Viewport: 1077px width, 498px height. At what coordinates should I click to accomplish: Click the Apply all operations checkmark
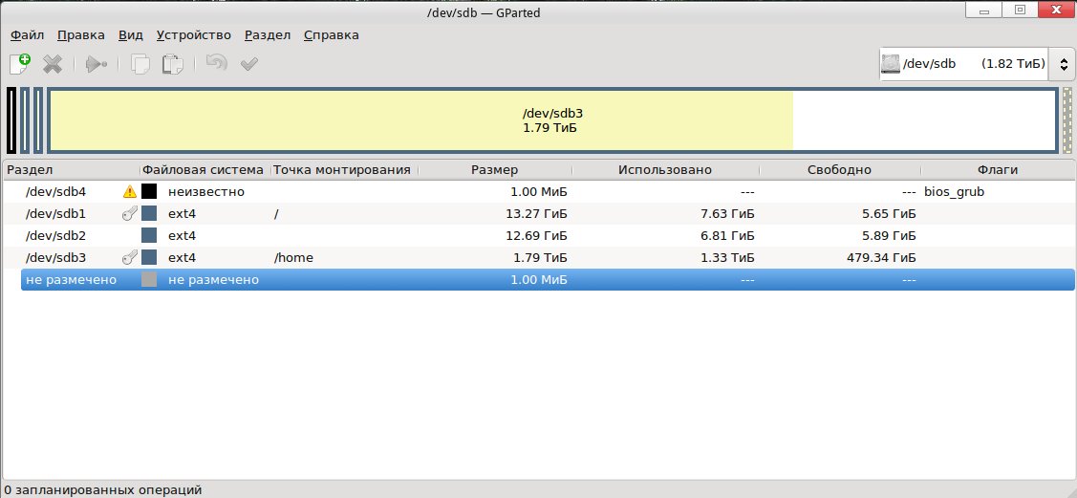click(248, 65)
